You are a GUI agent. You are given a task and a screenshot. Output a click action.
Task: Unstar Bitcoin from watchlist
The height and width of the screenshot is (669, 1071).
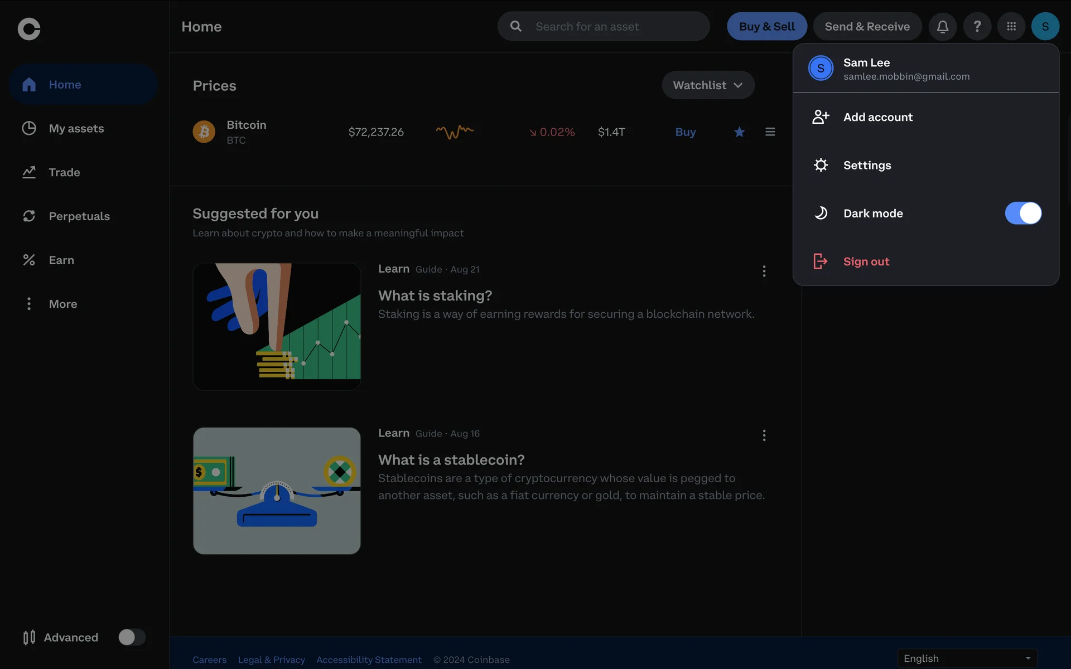739,132
